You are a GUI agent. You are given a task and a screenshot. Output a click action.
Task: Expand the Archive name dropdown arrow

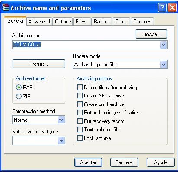click(163, 45)
